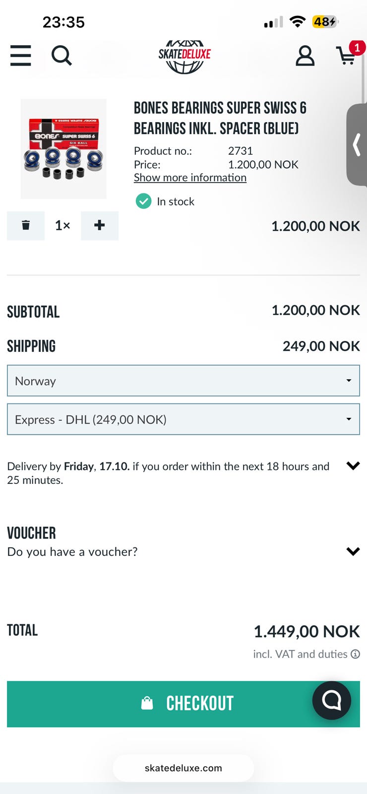Click VAT and duties info icon
367x794 pixels.
(356, 654)
